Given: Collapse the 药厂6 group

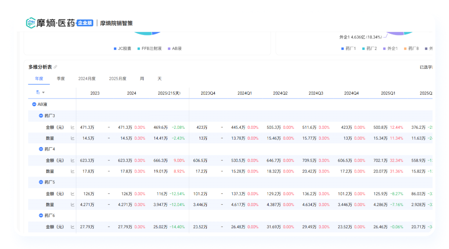Looking at the screenshot, I should coord(41,216).
